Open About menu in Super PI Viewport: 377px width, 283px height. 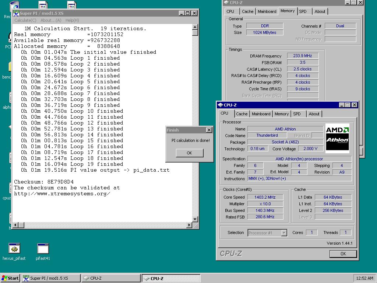click(51, 21)
